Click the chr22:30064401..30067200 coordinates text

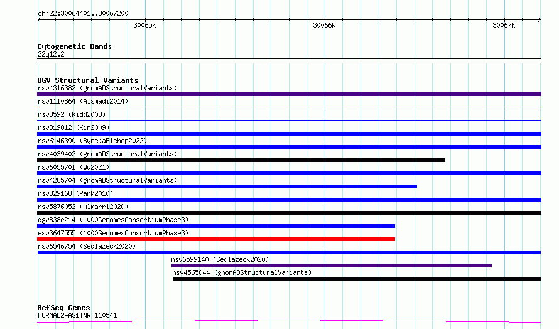tap(83, 13)
